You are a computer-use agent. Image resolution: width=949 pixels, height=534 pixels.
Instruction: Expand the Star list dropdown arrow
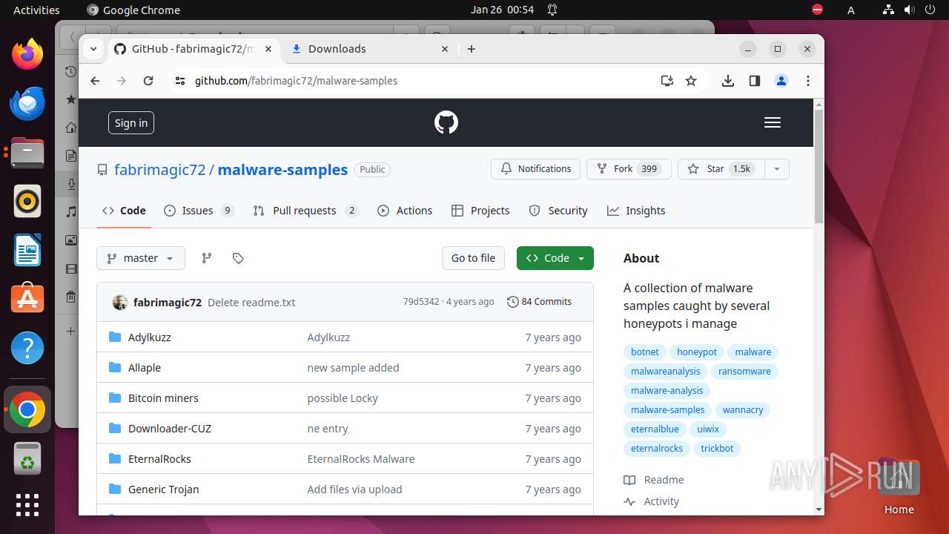(x=777, y=169)
